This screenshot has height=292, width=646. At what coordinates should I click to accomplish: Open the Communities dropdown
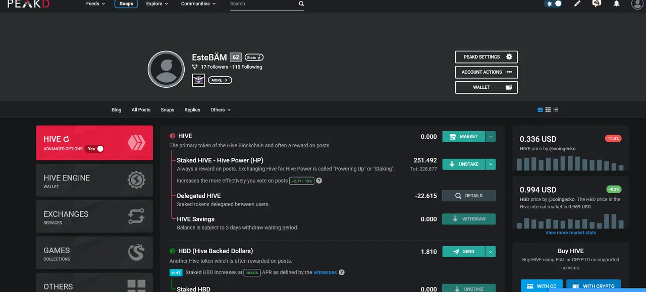(x=198, y=4)
